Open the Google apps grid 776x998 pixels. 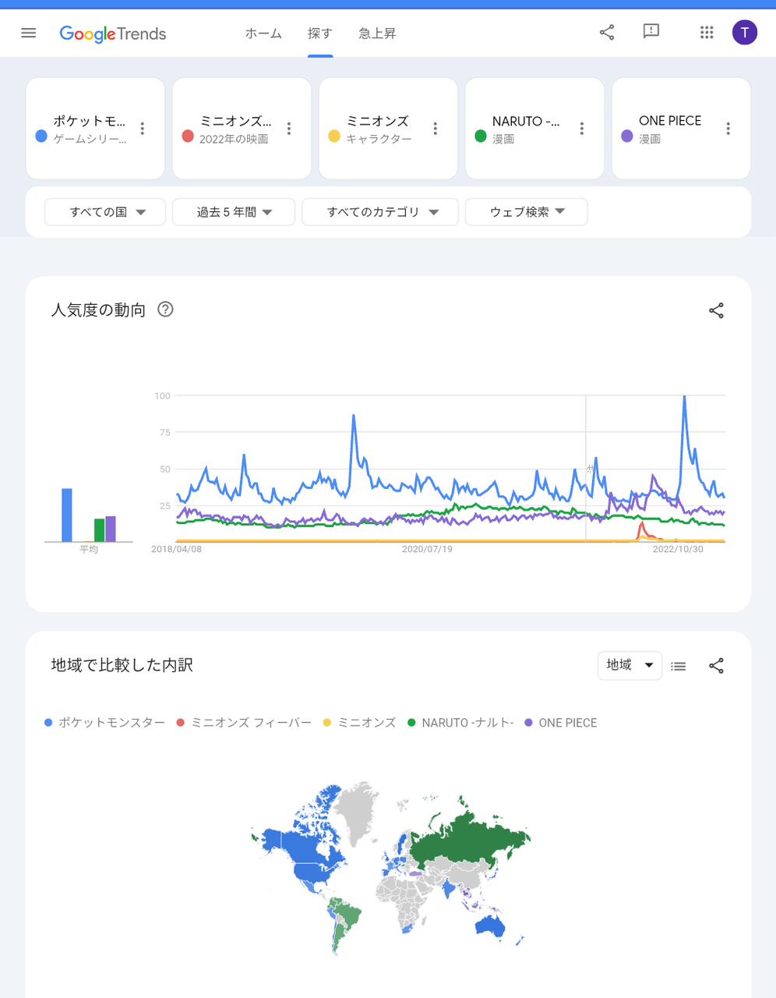click(x=707, y=32)
